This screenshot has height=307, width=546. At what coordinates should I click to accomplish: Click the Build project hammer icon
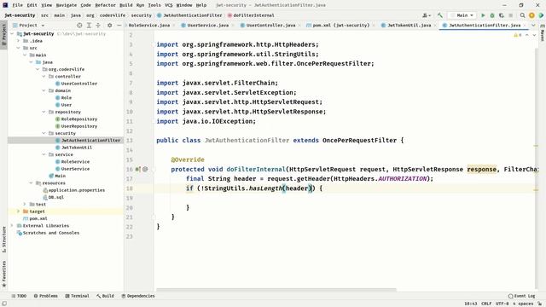(x=440, y=15)
